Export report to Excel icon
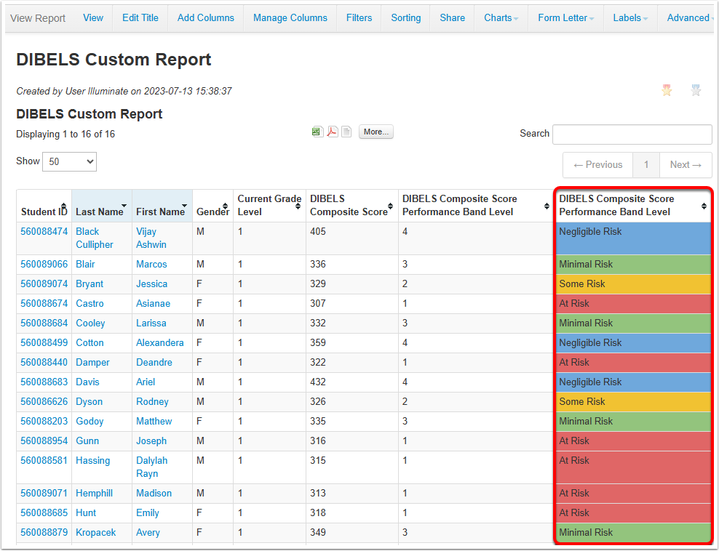Viewport: 719px width, 551px height. (317, 132)
